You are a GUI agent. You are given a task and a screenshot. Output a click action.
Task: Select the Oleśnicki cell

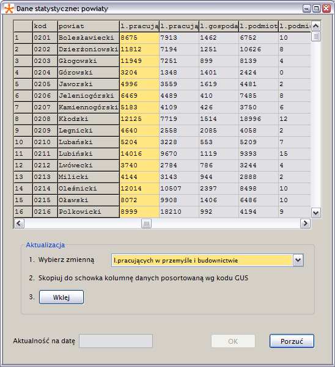89,189
